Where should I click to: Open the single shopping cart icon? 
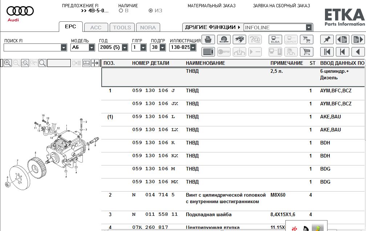coord(306,52)
